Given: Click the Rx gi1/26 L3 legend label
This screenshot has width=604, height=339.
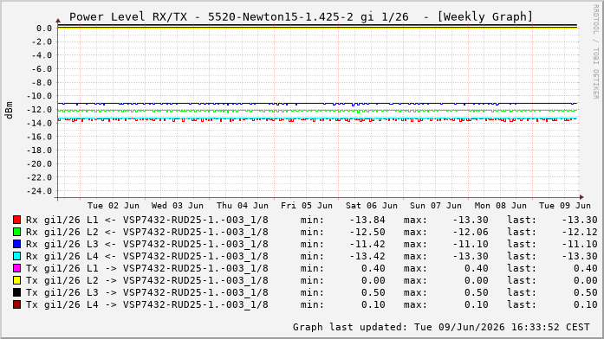Looking at the screenshot, I should 146,244.
